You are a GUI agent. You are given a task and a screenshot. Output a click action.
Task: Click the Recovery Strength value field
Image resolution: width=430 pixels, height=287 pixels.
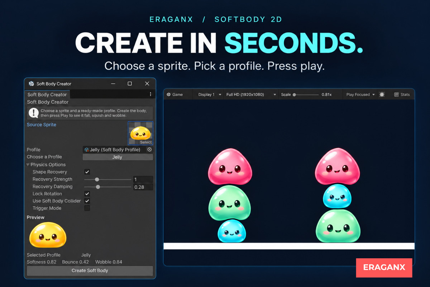[x=143, y=179]
